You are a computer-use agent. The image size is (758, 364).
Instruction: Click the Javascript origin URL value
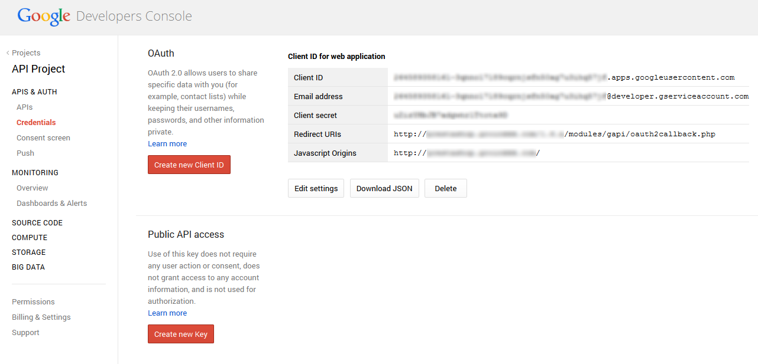pos(467,153)
